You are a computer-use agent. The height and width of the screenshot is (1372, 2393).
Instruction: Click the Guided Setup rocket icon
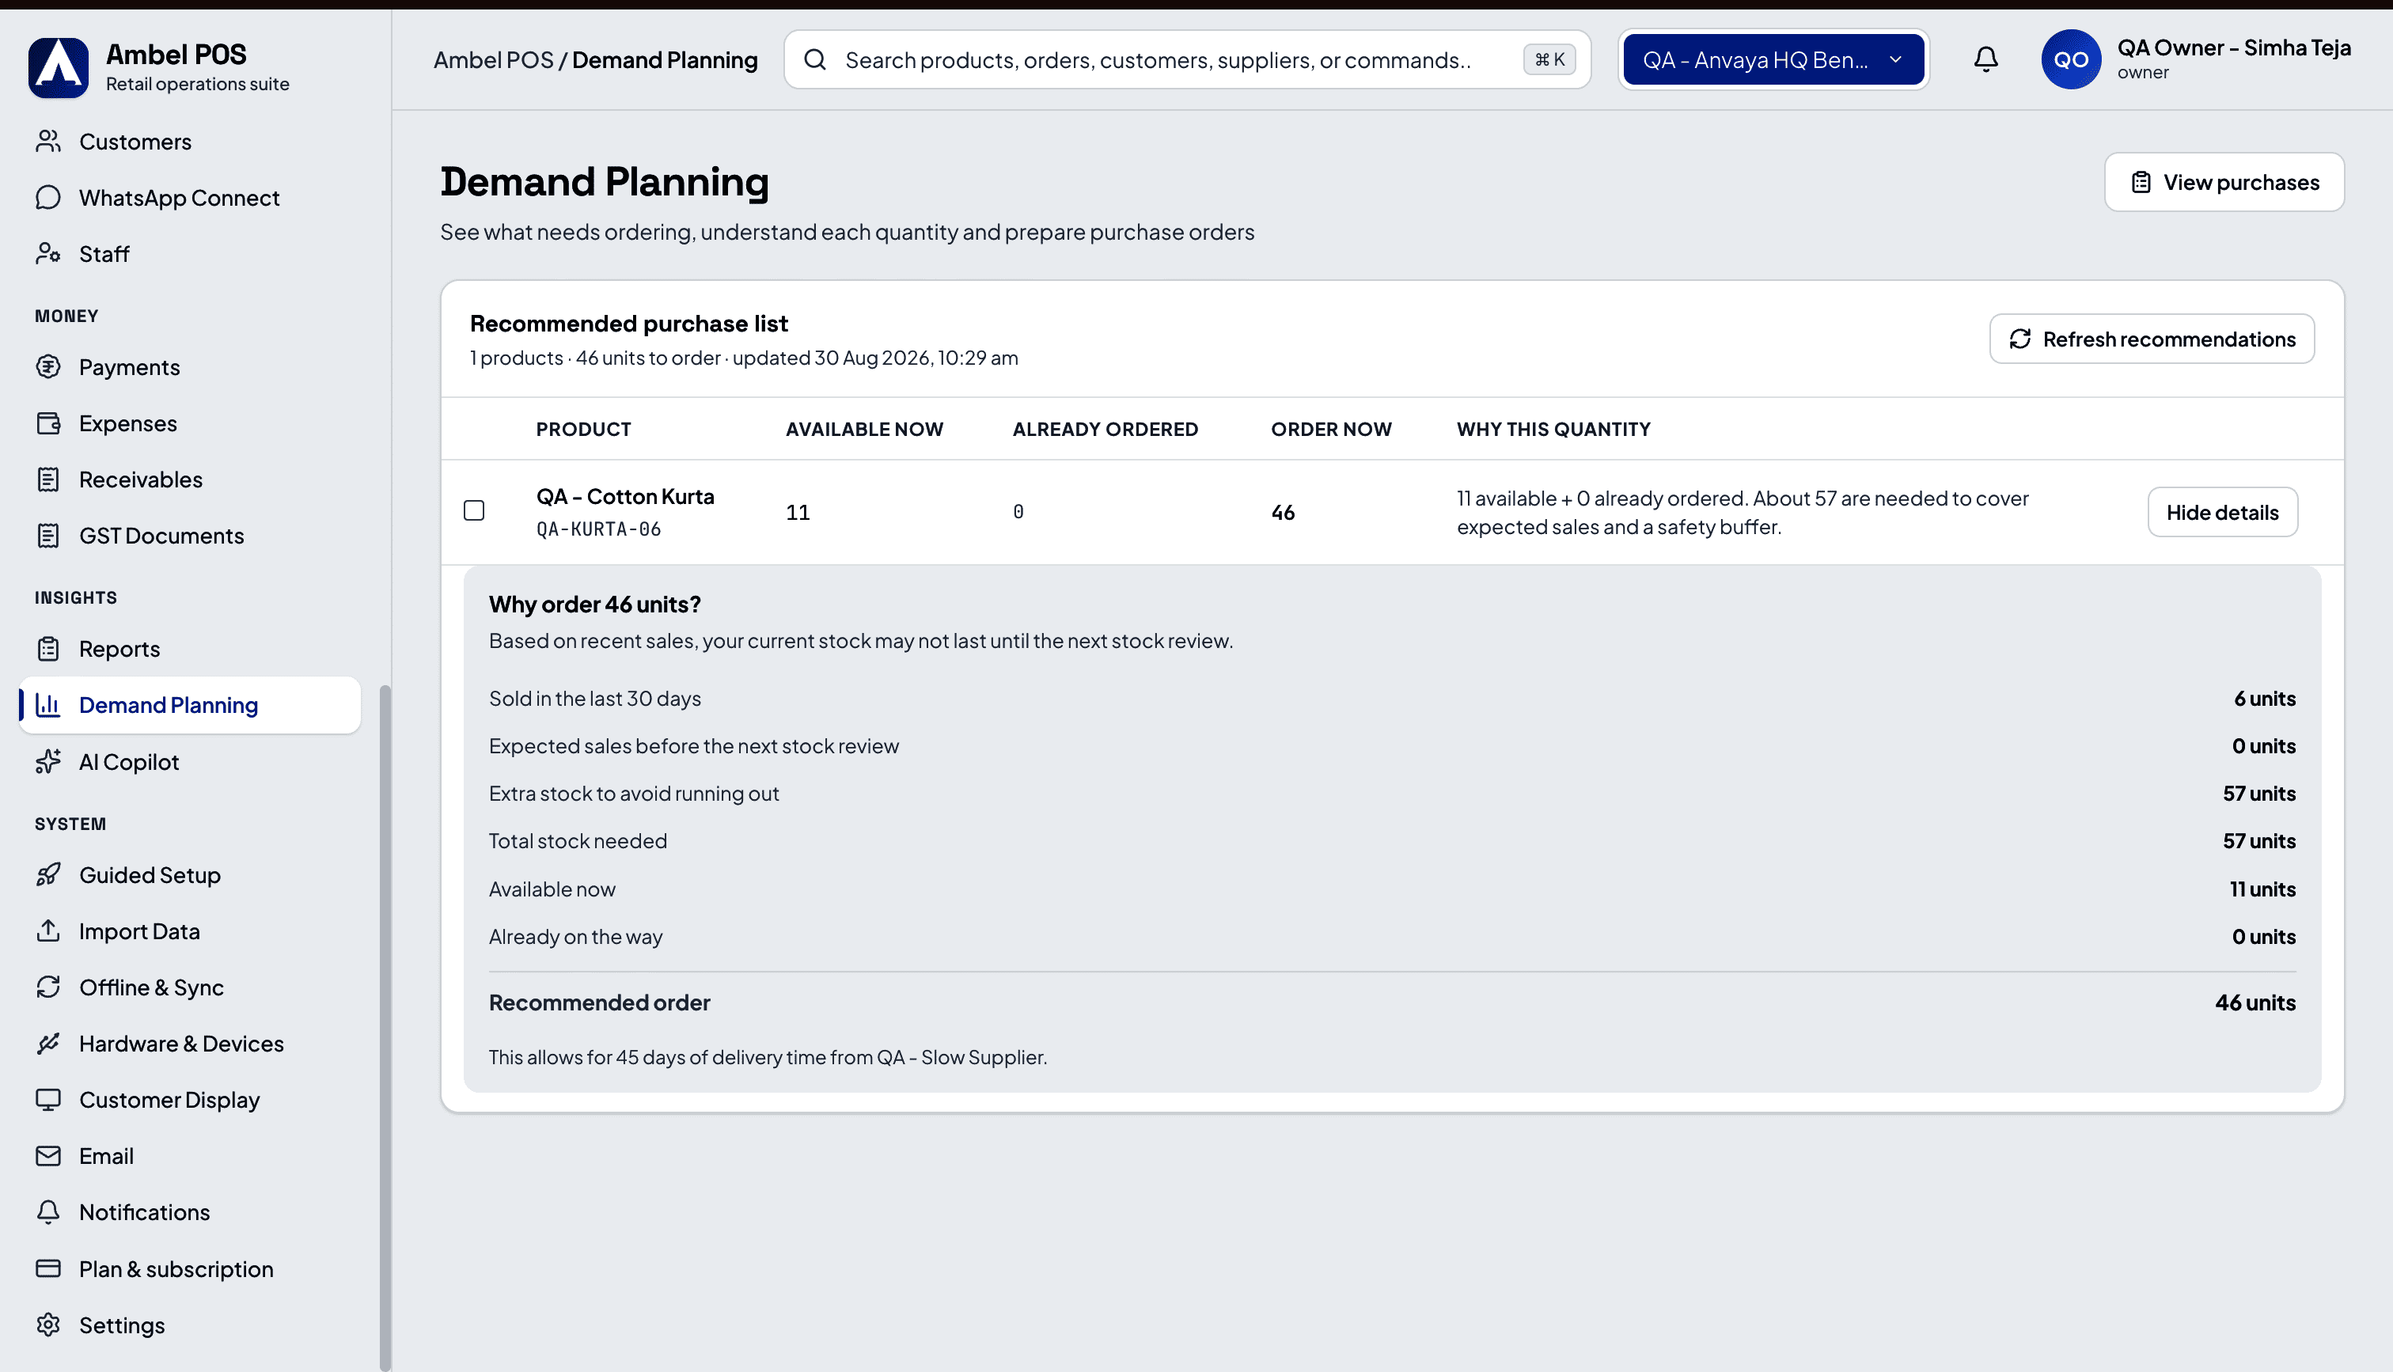pyautogui.click(x=48, y=874)
